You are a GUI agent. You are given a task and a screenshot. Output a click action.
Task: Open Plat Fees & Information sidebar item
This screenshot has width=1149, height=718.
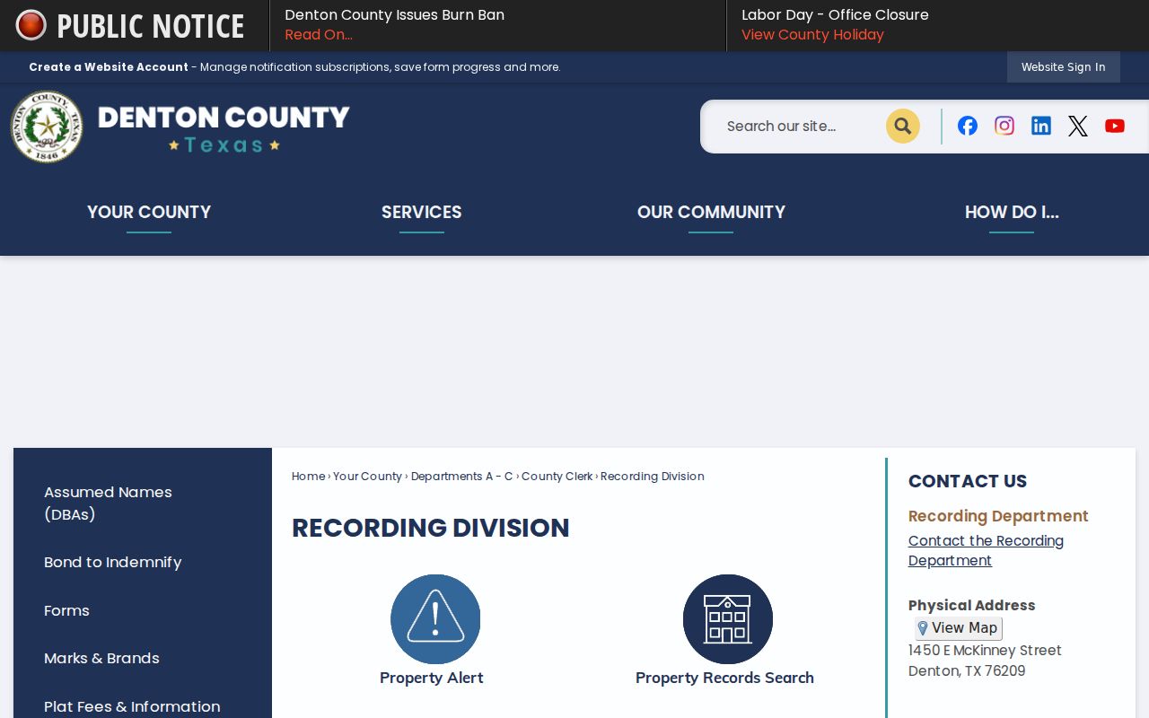[132, 707]
